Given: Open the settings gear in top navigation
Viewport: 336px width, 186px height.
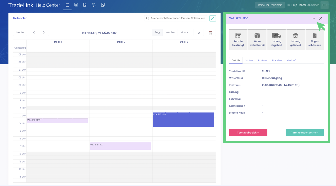Looking at the screenshot, I should [94, 5].
